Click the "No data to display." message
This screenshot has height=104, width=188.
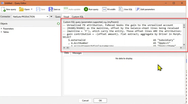(x=124, y=58)
